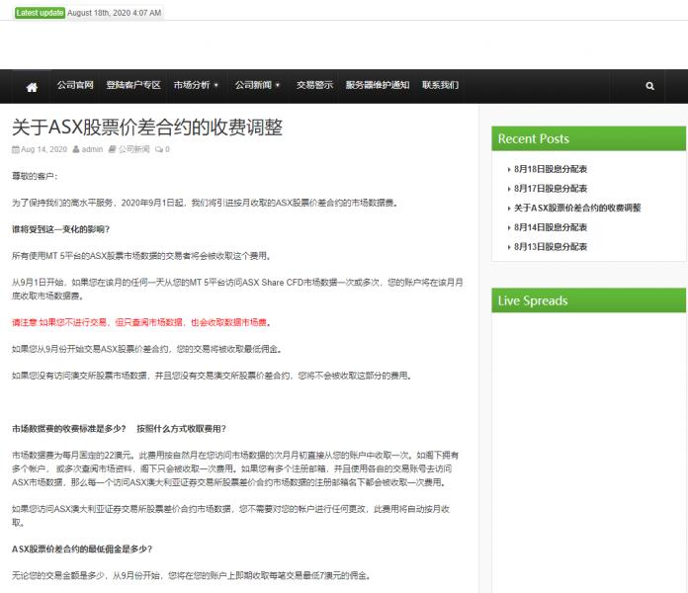This screenshot has height=593, width=688.
Task: Click the heading 市场数据费的收费标准是多少?
Action: coord(69,429)
